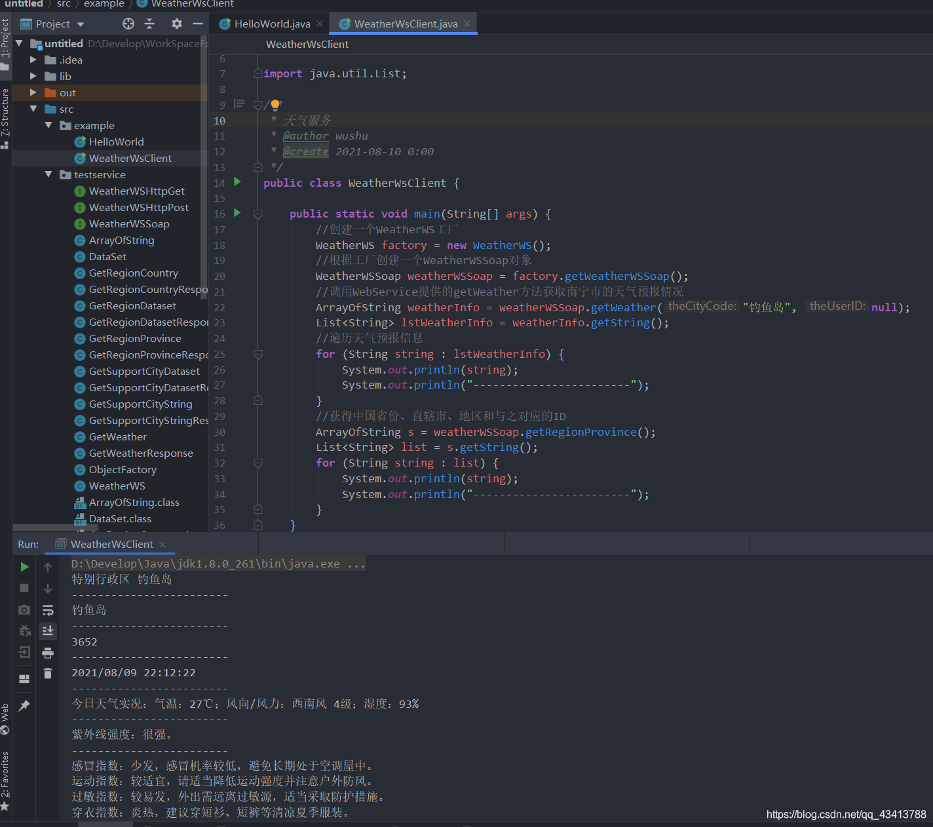Toggle the pin tab icon in Run panel

pos(24,705)
